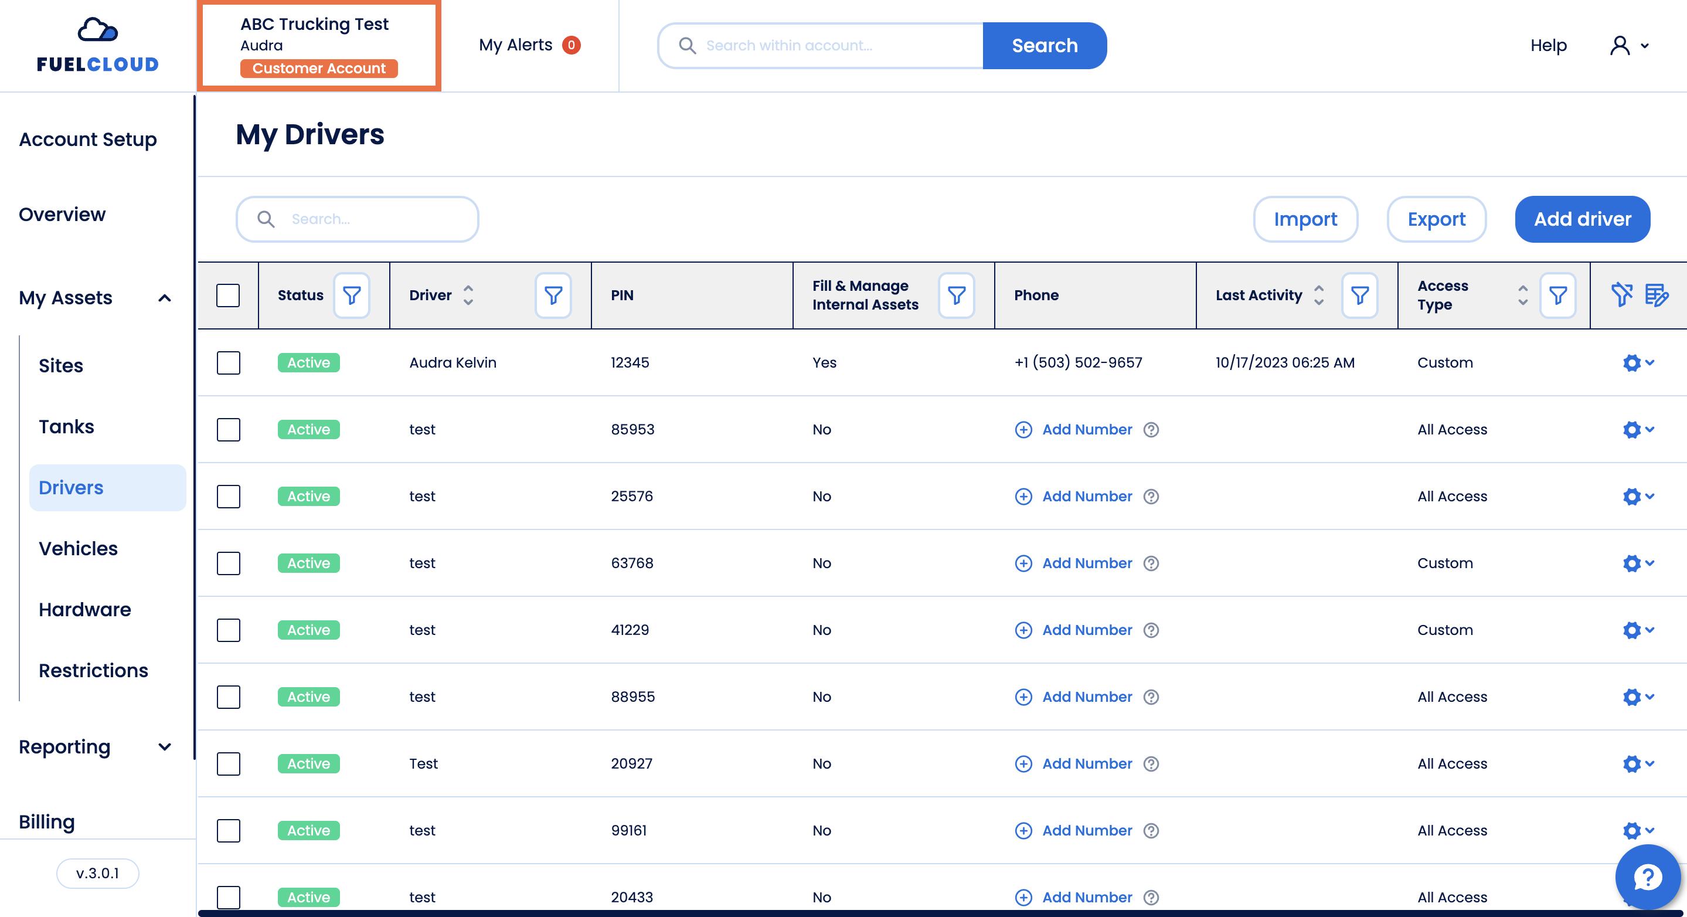Open gear actions menu for PIN 88955
Screen dimensions: 1687x917
(x=1638, y=697)
